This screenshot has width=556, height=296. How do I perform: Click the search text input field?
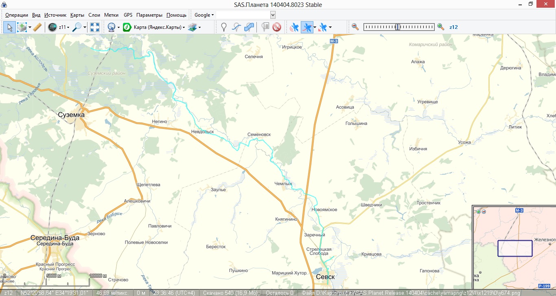tap(243, 15)
